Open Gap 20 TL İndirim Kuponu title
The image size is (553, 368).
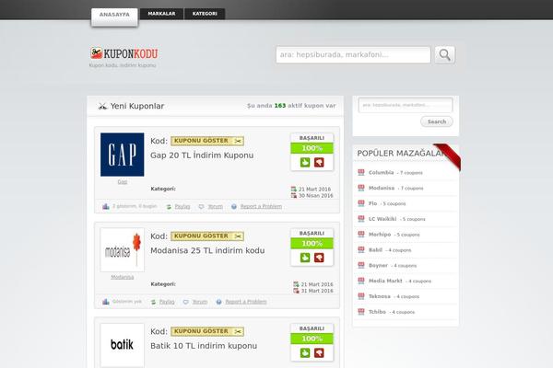[202, 155]
